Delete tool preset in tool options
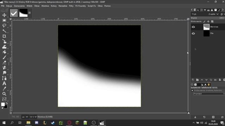 click(213, 117)
